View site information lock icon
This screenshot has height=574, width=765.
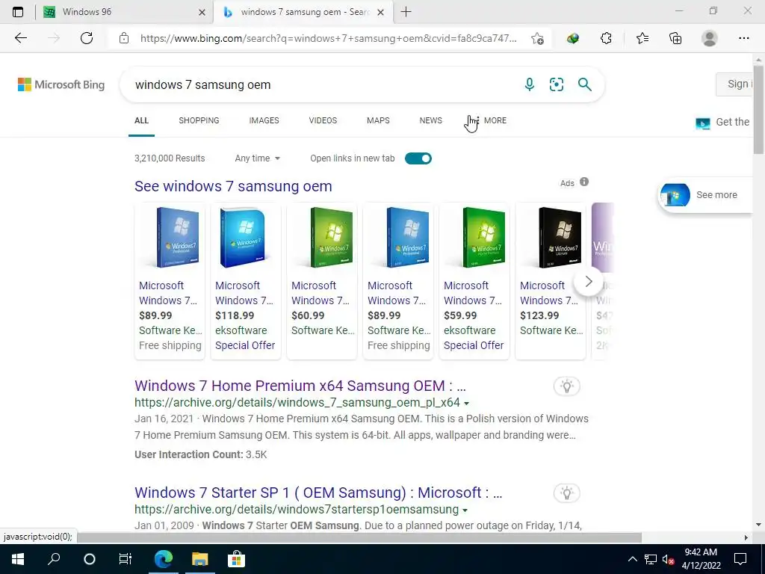(124, 38)
